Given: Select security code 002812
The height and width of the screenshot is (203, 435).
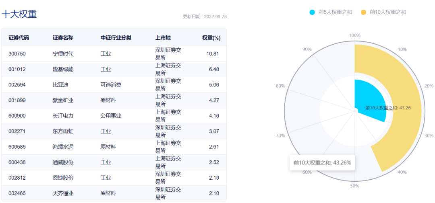Looking at the screenshot, I should 17,178.
